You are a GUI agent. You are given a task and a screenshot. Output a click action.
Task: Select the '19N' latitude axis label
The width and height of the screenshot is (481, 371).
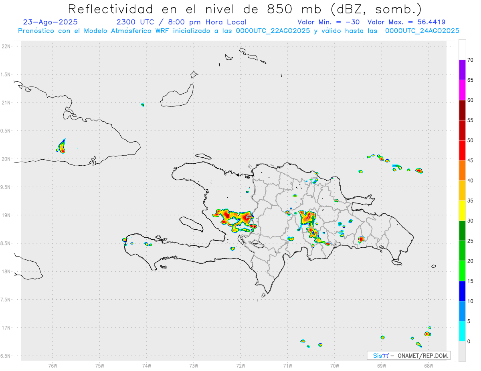7,215
